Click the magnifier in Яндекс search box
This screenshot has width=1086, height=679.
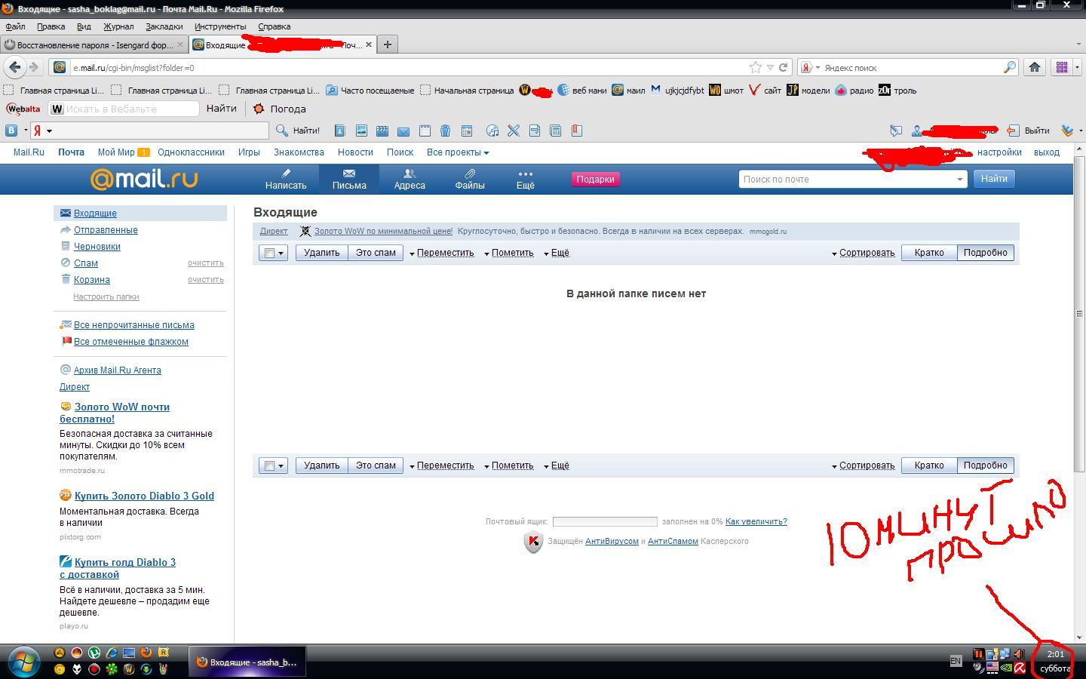[1009, 67]
